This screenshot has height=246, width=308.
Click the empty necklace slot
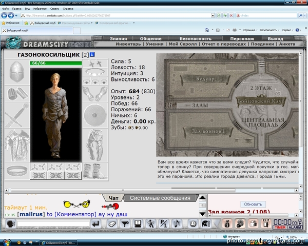pos(95,72)
